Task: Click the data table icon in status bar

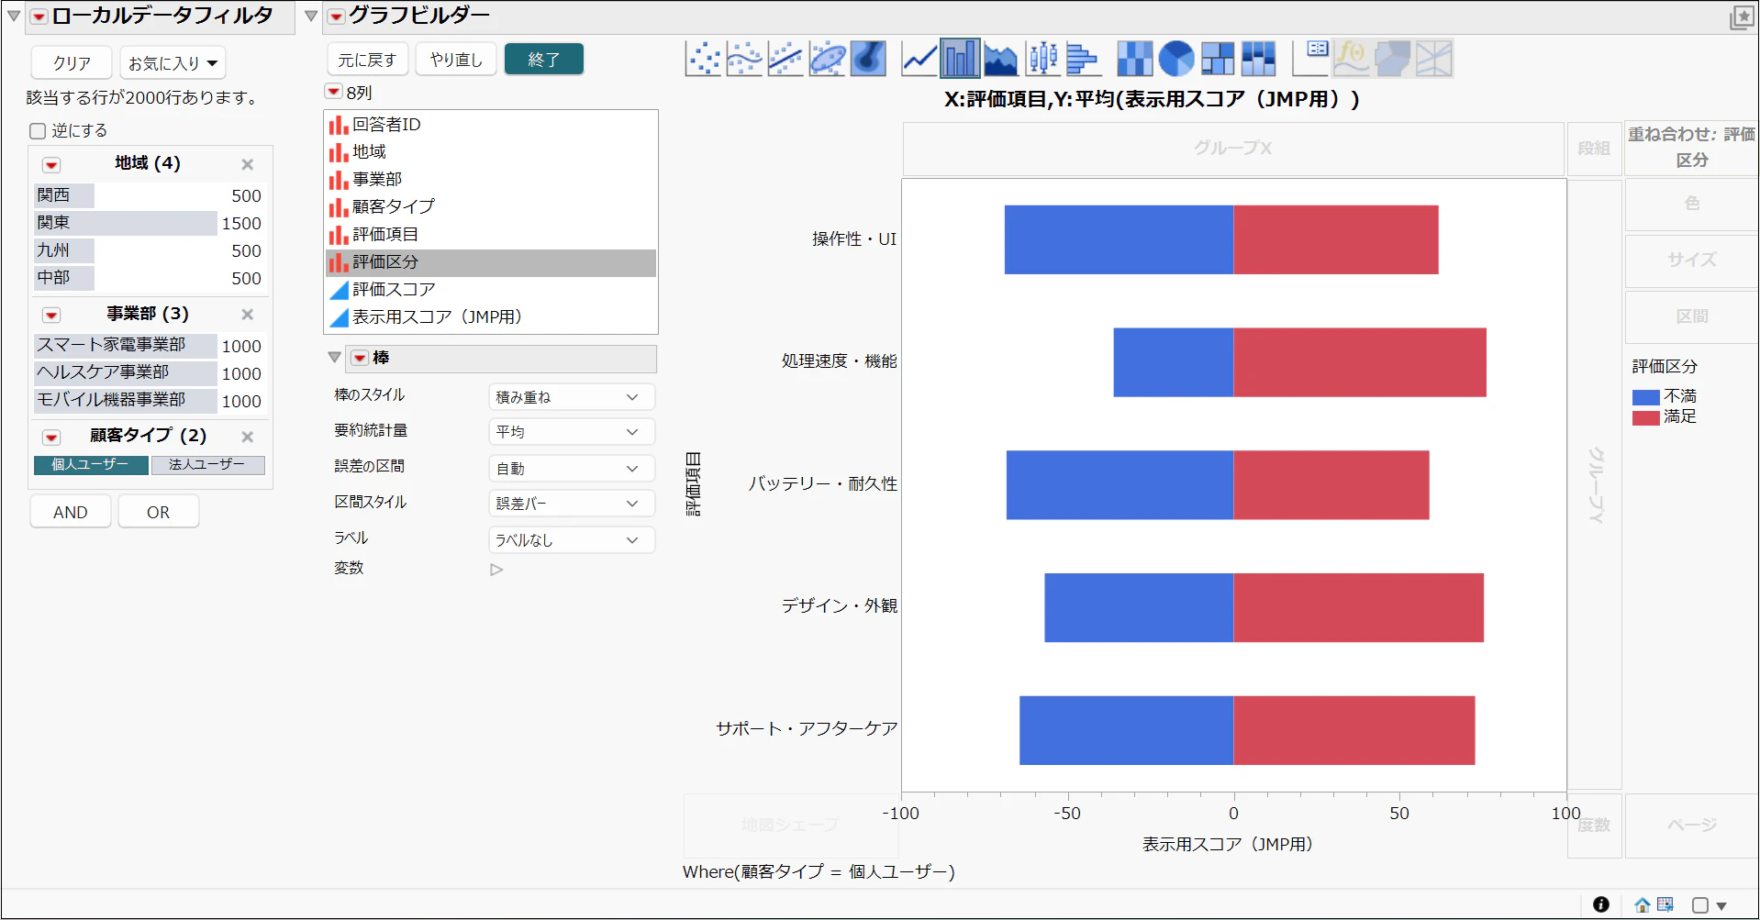Action: (x=1665, y=904)
